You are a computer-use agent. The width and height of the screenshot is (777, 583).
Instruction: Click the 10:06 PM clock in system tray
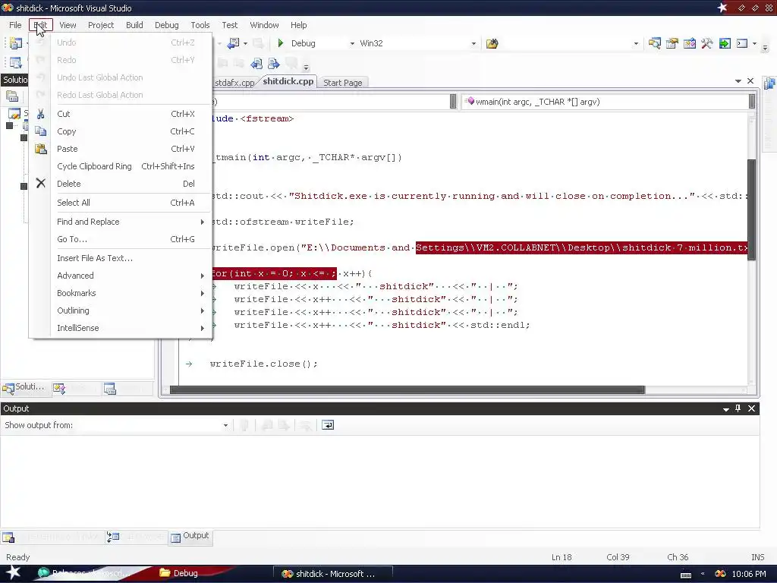click(749, 574)
